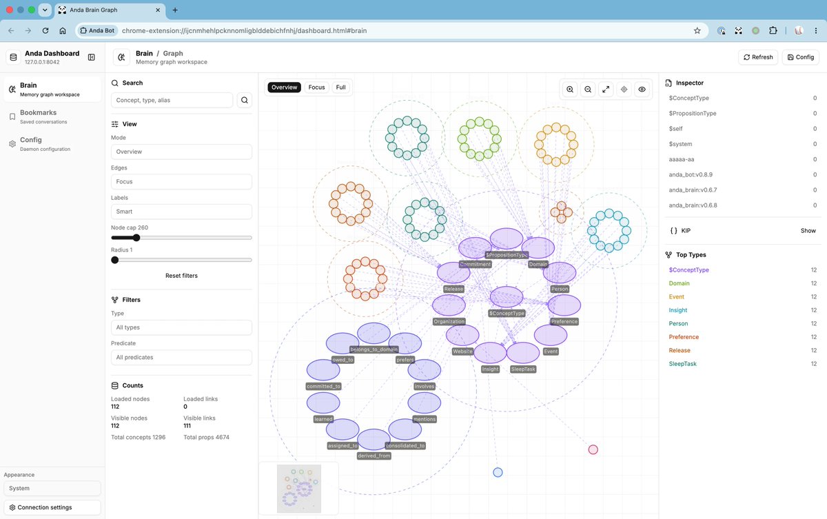Viewport: 827px width, 519px height.
Task: Select the derived_from predicate node
Action: click(374, 439)
